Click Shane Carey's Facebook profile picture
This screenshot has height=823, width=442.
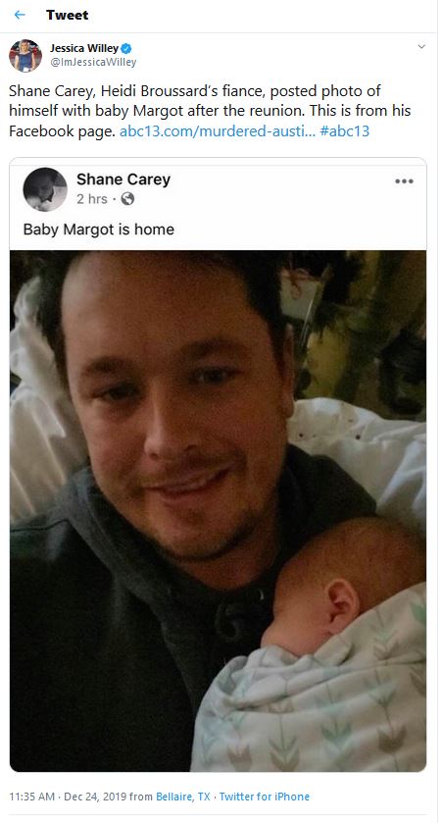45,189
